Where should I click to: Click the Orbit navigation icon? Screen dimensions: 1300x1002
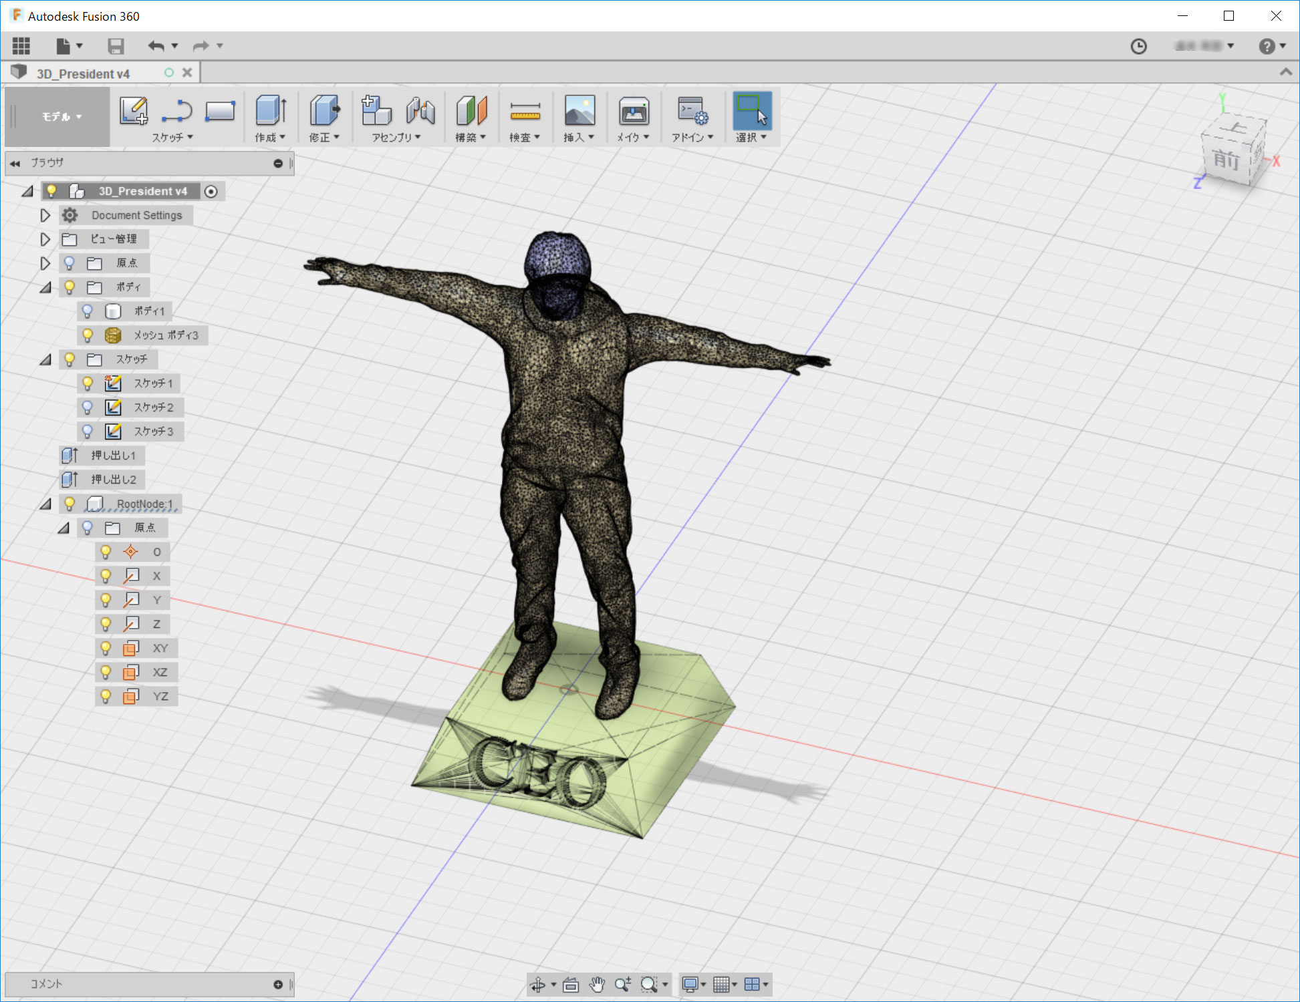point(537,984)
